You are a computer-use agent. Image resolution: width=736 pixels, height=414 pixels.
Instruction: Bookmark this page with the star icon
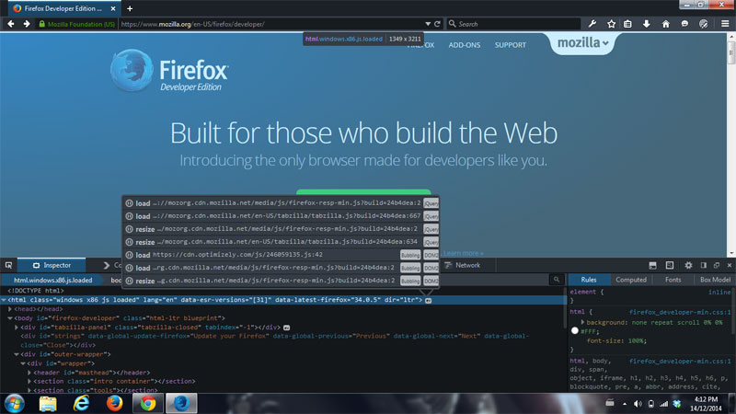pyautogui.click(x=611, y=24)
